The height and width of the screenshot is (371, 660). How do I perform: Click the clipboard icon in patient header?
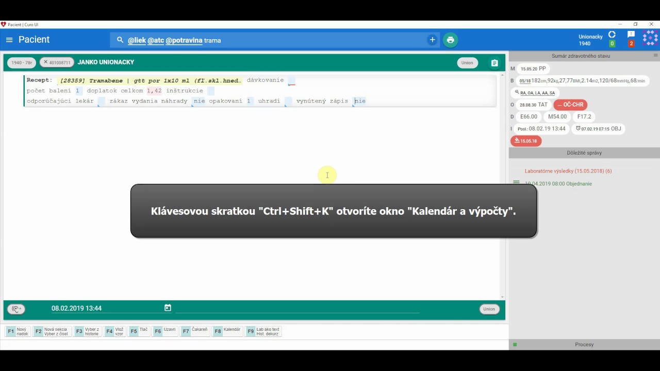pyautogui.click(x=494, y=63)
